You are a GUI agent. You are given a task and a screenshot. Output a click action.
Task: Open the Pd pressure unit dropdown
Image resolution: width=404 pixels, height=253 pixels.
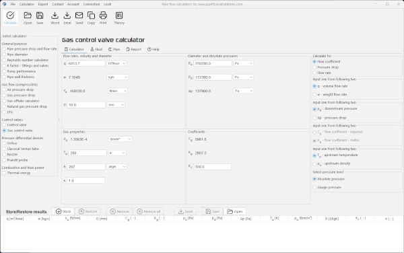pyautogui.click(x=243, y=77)
